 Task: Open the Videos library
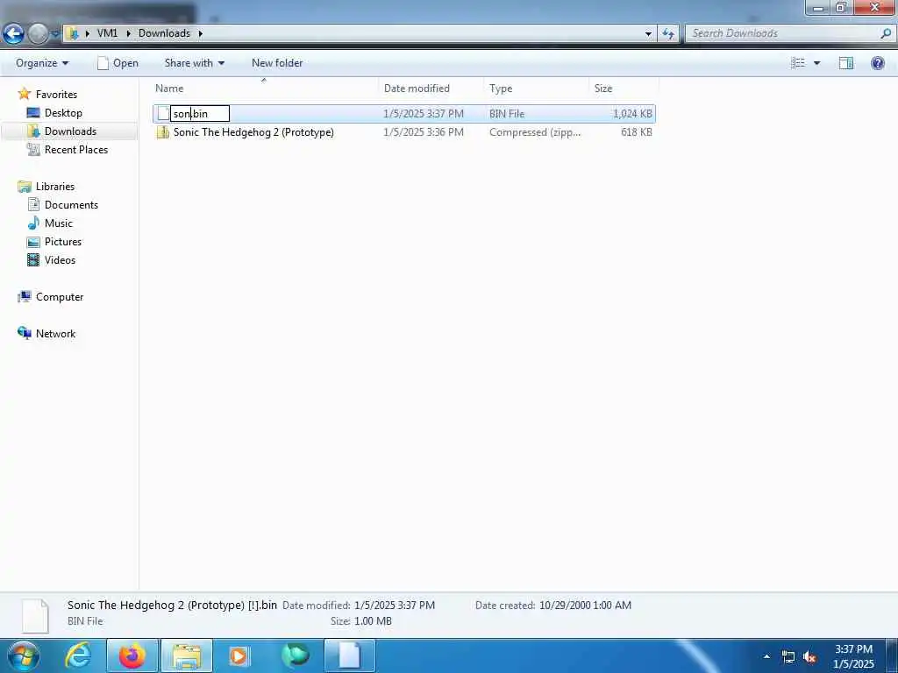click(x=60, y=259)
